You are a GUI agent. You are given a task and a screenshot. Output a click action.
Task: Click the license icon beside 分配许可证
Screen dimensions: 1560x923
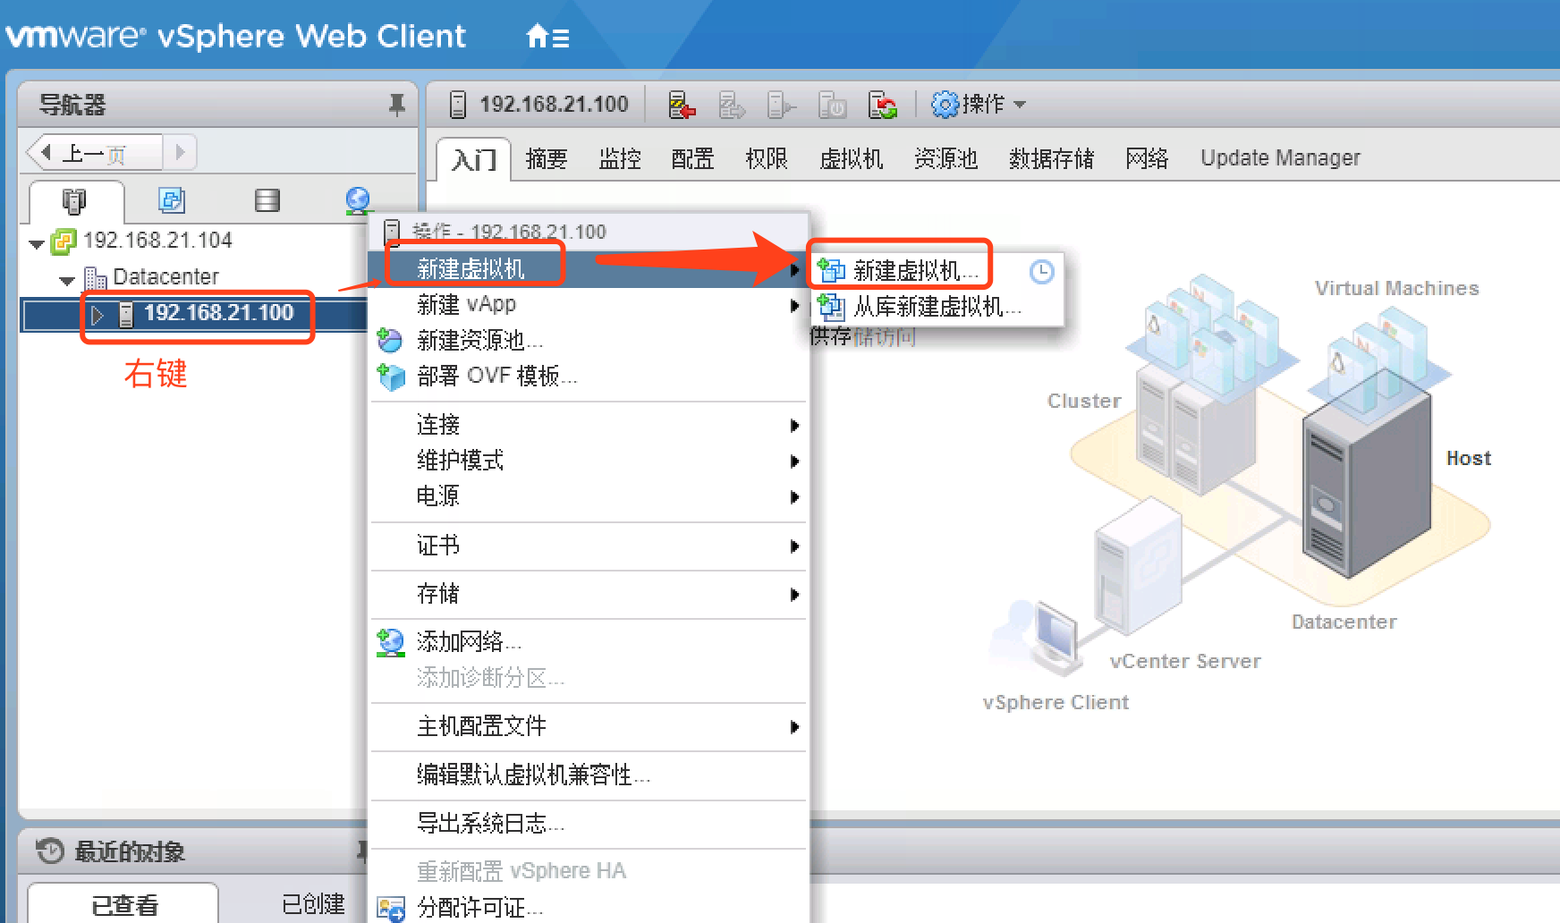pos(391,909)
